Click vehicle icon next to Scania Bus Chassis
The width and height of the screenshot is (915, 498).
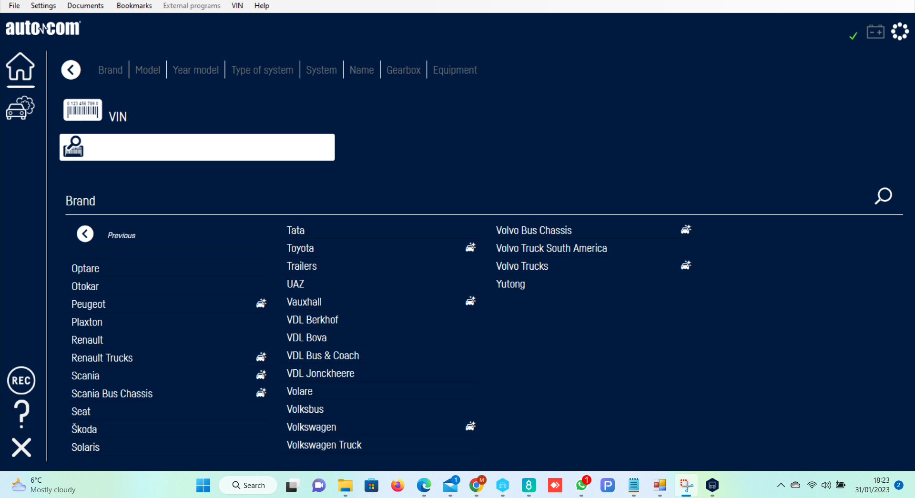point(261,393)
